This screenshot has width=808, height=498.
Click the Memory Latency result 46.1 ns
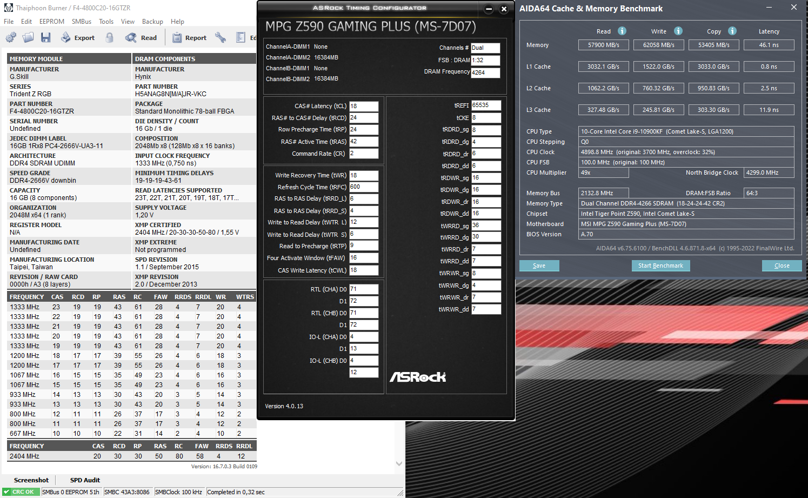pos(769,45)
